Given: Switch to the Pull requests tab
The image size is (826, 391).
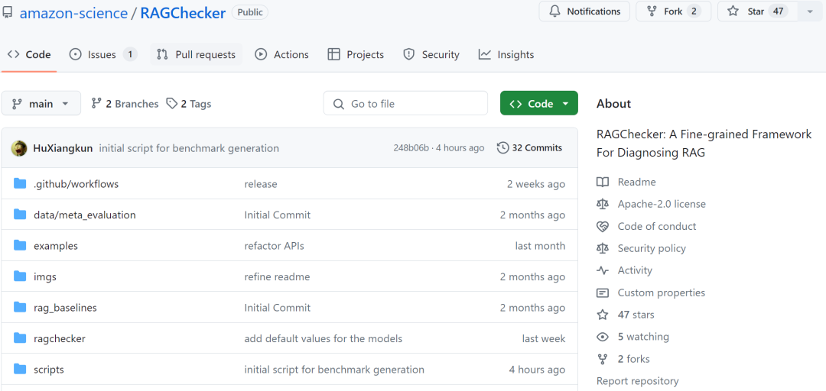Looking at the screenshot, I should 196,54.
